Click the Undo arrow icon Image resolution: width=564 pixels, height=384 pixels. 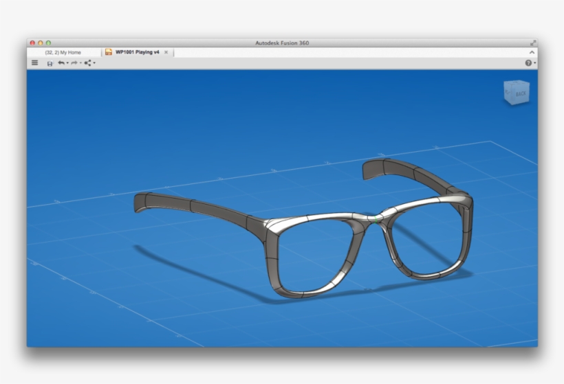point(61,63)
